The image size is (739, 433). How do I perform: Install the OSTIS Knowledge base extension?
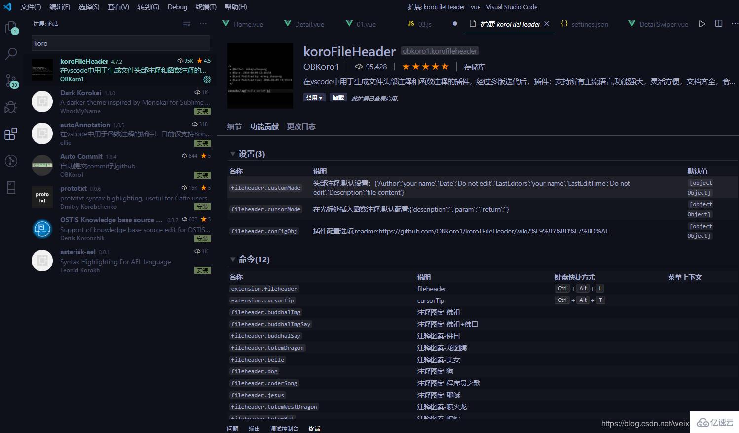(202, 239)
